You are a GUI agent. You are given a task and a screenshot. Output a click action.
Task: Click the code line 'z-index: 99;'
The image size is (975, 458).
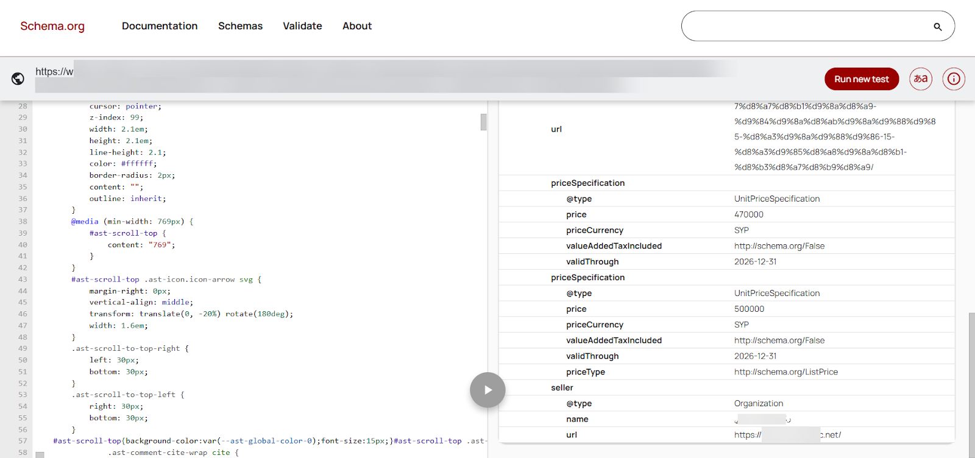[x=116, y=118]
